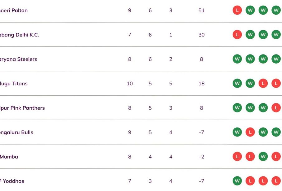Click the last red L badge for Telugu Titans
Viewport: 282px width, 191px height.
[x=276, y=83]
